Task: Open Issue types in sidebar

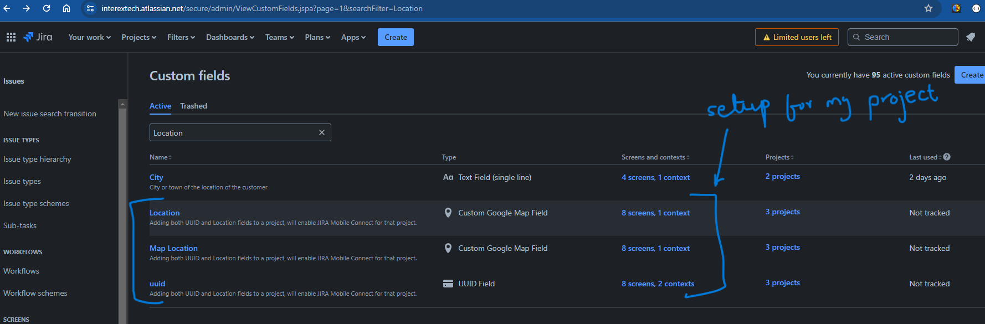Action: pyautogui.click(x=22, y=181)
